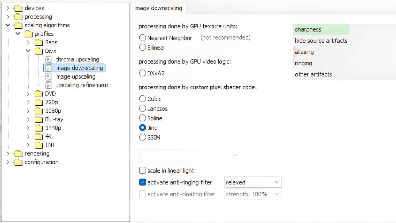Select the Lanczos radio button
This screenshot has height=223, width=396.
[x=143, y=109]
